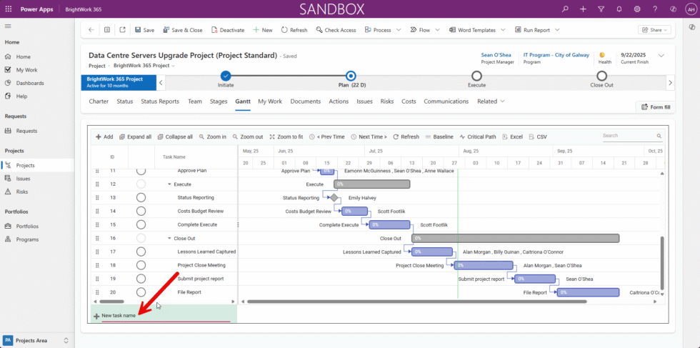Image resolution: width=700 pixels, height=348 pixels.
Task: Toggle the status circle for row 20
Action: click(141, 292)
